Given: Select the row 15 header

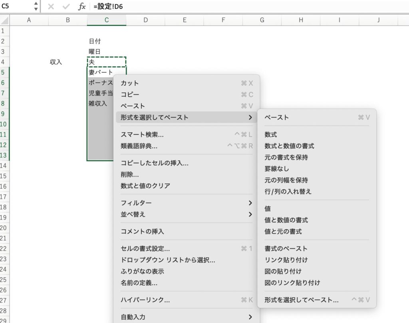Looking at the screenshot, I should 4,176.
